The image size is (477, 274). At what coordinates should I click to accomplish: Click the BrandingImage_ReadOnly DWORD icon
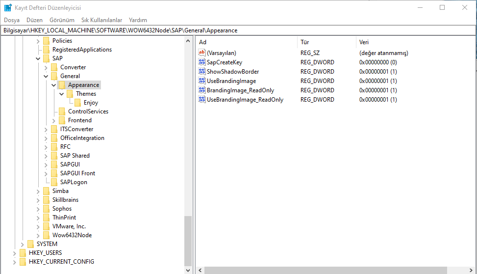point(202,90)
